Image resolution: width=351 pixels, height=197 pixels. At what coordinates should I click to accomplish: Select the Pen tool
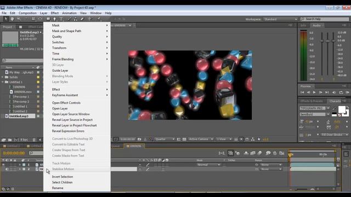(54, 19)
